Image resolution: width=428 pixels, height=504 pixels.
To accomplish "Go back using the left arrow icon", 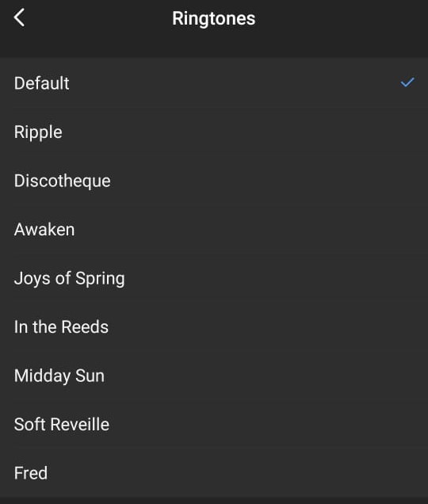I will (x=19, y=17).
